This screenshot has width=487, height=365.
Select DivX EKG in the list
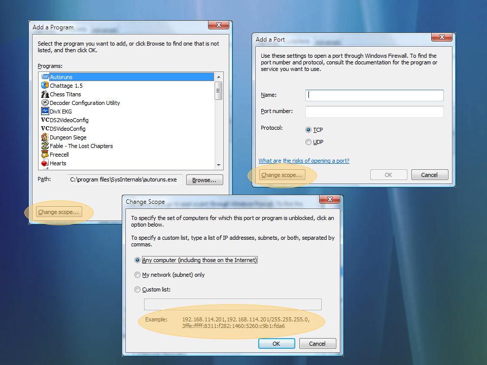[x=60, y=112]
